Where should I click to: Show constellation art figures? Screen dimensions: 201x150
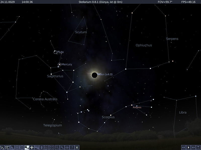coord(12,147)
